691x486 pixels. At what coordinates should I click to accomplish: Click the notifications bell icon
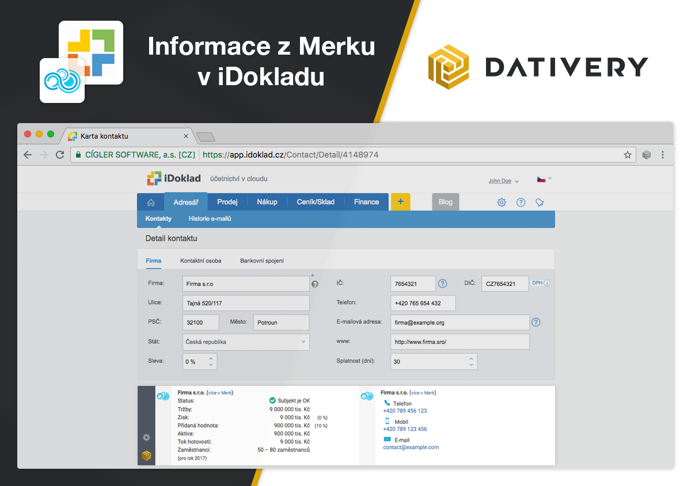click(540, 202)
